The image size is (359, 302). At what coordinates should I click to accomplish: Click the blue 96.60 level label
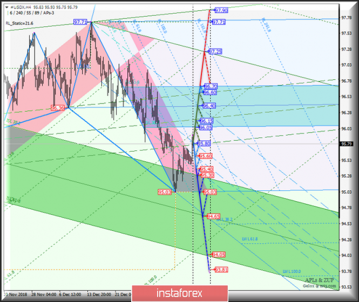point(210,92)
